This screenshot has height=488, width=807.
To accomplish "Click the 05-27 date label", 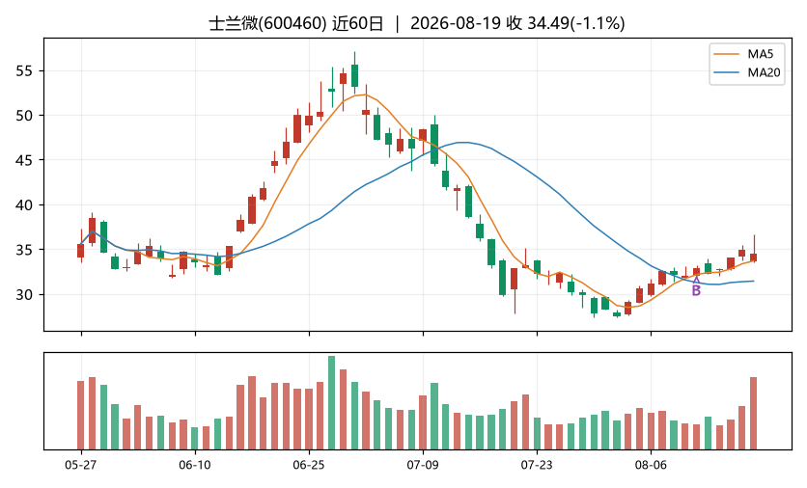I will click(x=81, y=466).
